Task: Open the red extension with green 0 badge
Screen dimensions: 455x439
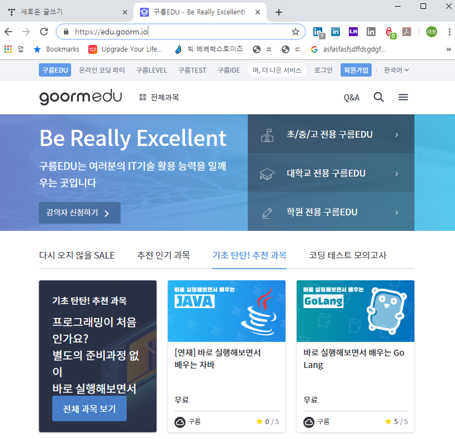Action: [x=391, y=32]
